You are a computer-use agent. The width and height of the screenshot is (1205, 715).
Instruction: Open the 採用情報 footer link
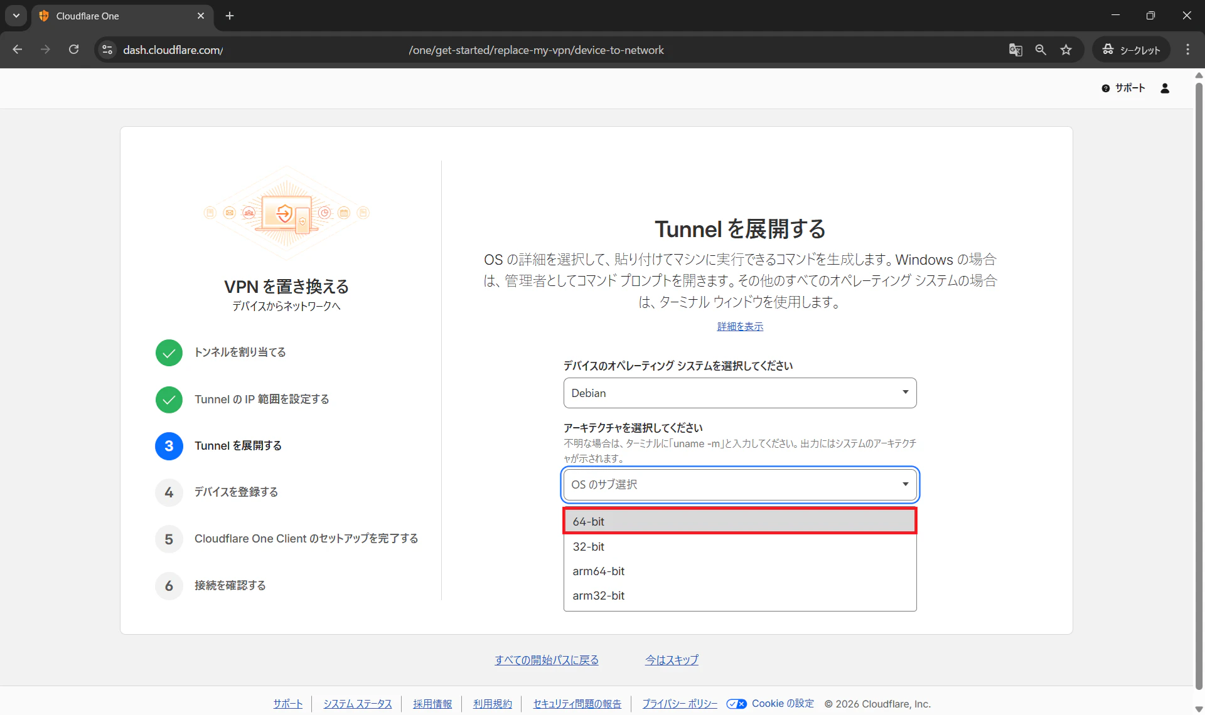(432, 704)
